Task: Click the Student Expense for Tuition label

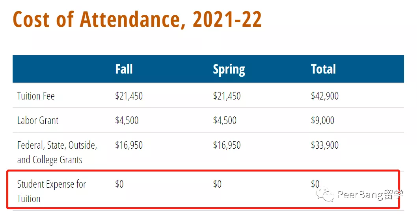Action: 51,191
